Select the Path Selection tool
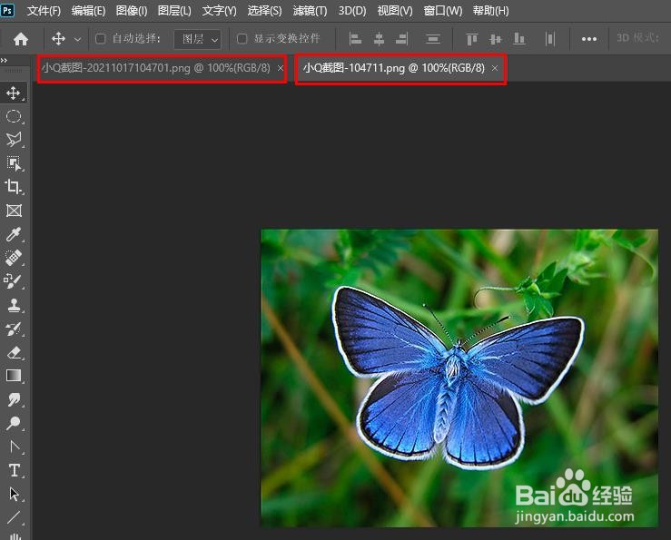Viewport: 671px width, 540px height. pos(14,494)
